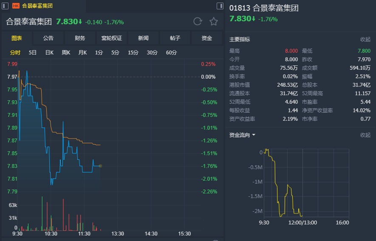Click the left panel layout icon
376x241 pixels.
click(x=5, y=6)
